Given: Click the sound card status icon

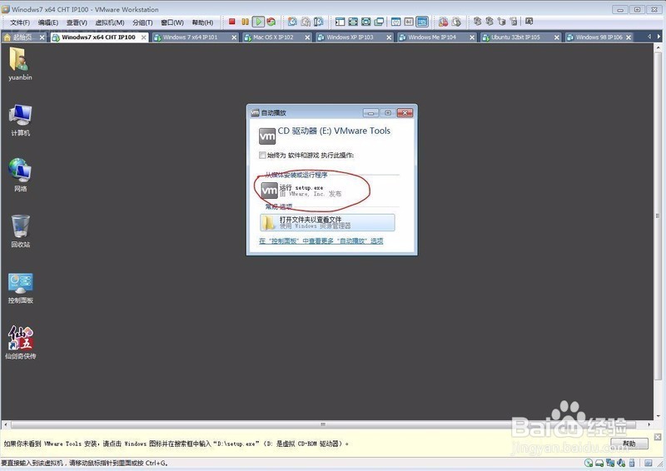Looking at the screenshot, I should (x=621, y=463).
